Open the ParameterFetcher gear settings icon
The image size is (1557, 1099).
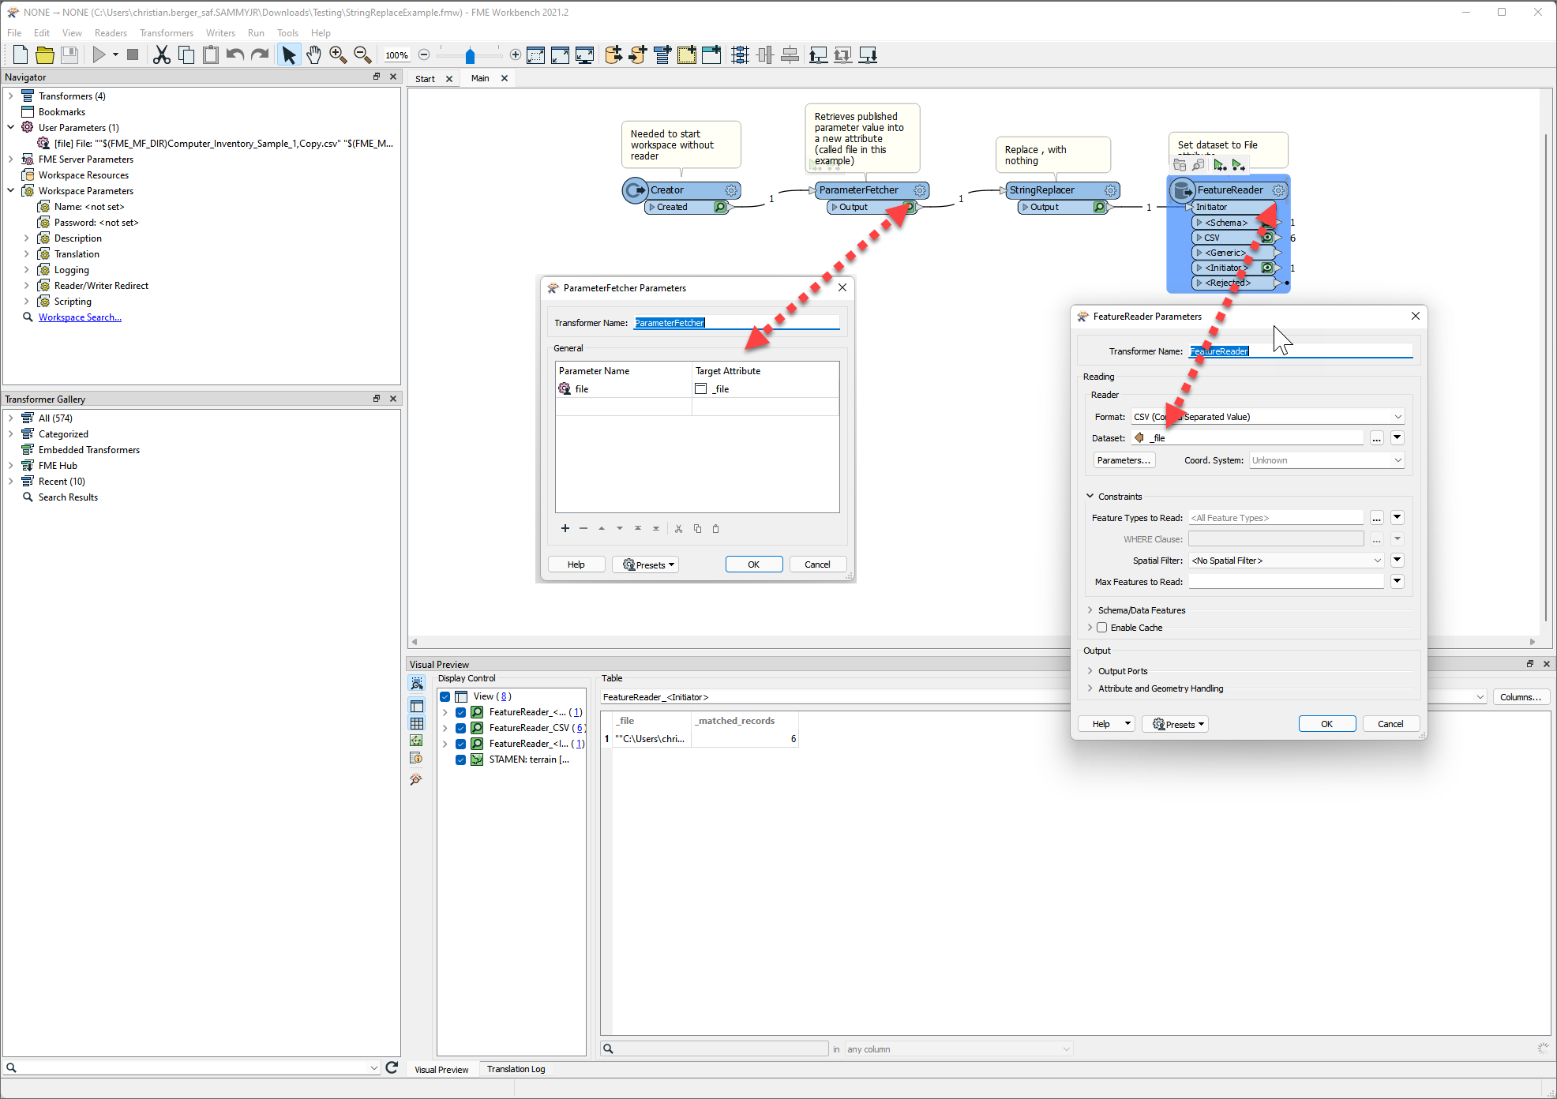920,190
